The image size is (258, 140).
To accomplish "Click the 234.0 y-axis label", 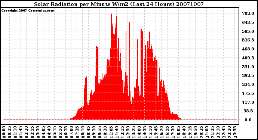I will tap(248, 84).
